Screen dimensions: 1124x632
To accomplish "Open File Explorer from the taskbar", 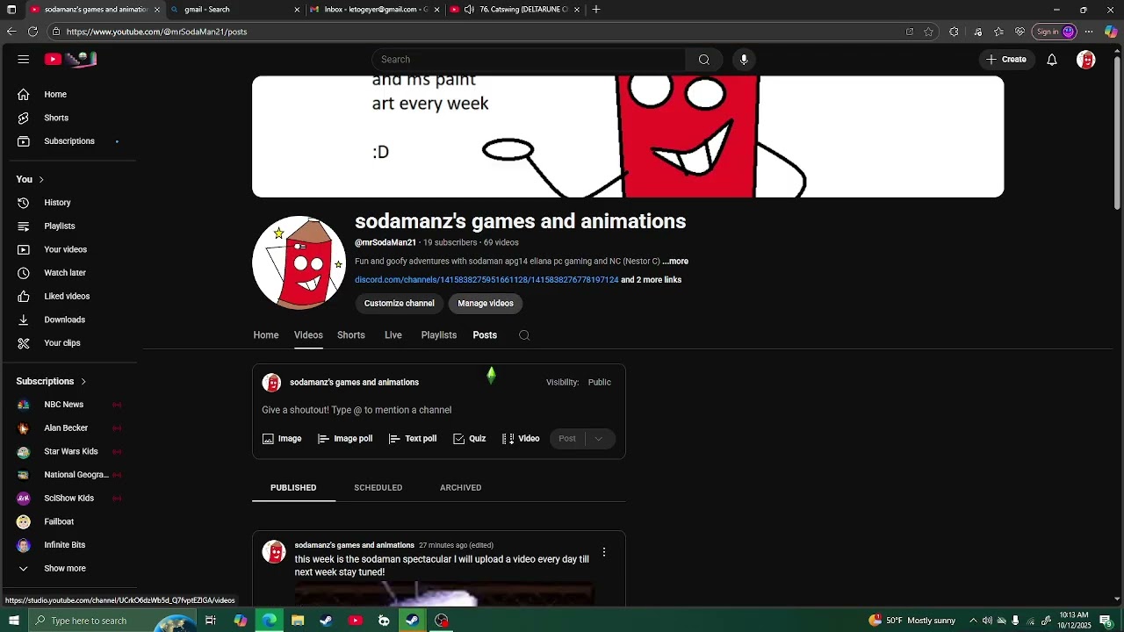I will click(x=298, y=621).
